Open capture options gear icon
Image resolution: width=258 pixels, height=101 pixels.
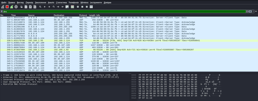(x=16, y=7)
